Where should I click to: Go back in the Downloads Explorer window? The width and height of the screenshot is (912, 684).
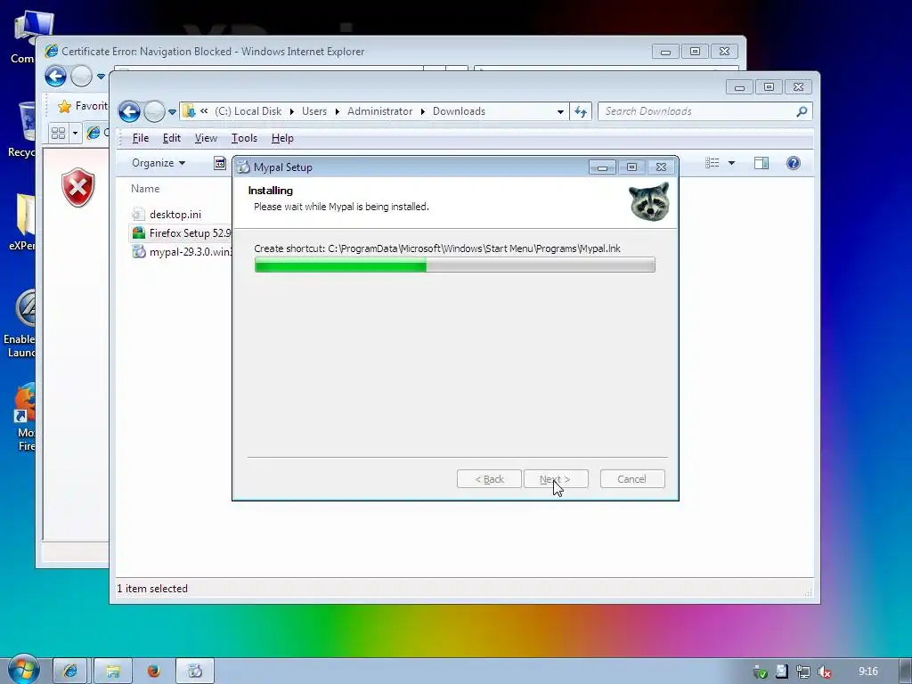pos(129,111)
